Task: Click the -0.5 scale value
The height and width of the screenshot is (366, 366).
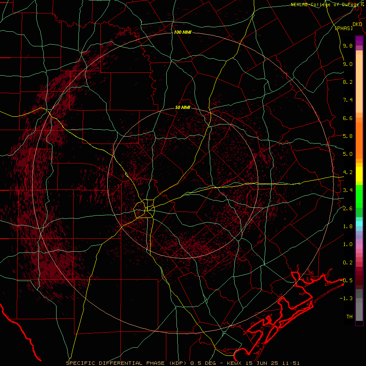Action: (x=346, y=281)
